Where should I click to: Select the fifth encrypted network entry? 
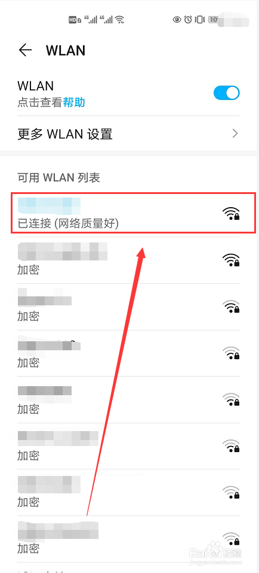point(128,446)
